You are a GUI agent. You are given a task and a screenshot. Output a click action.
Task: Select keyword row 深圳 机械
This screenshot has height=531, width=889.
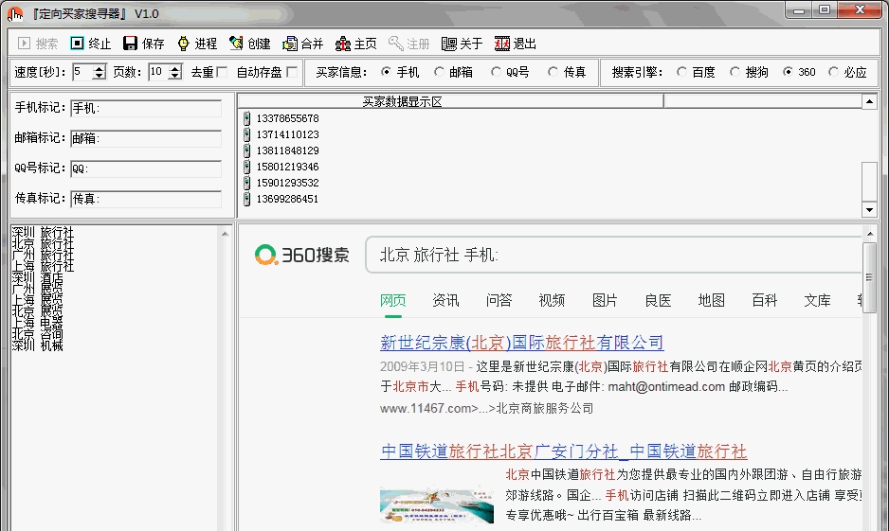(x=37, y=345)
